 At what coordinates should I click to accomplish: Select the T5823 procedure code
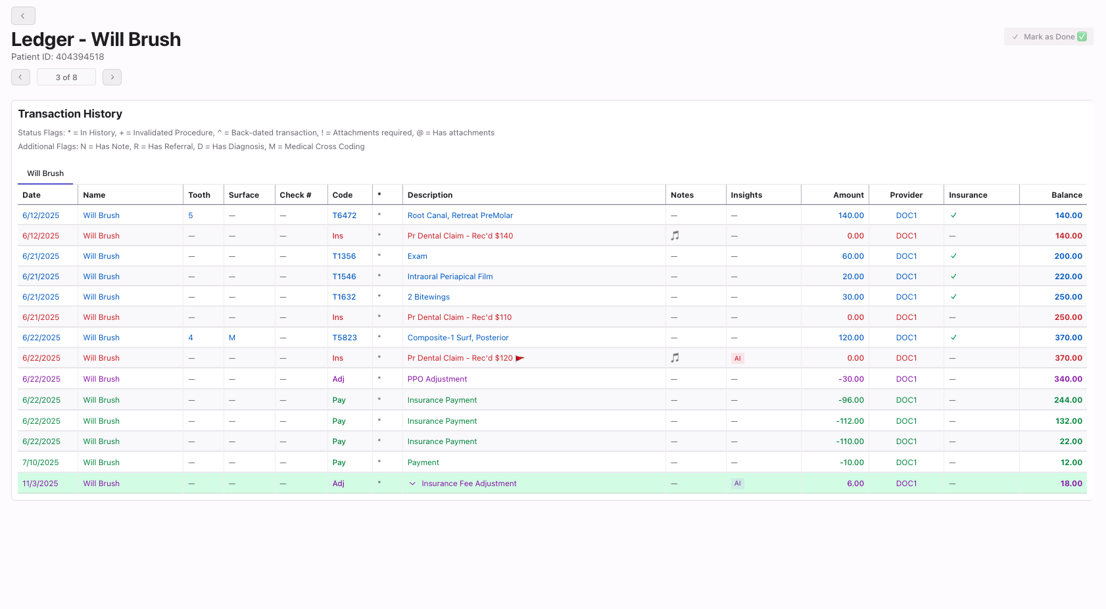pyautogui.click(x=345, y=337)
